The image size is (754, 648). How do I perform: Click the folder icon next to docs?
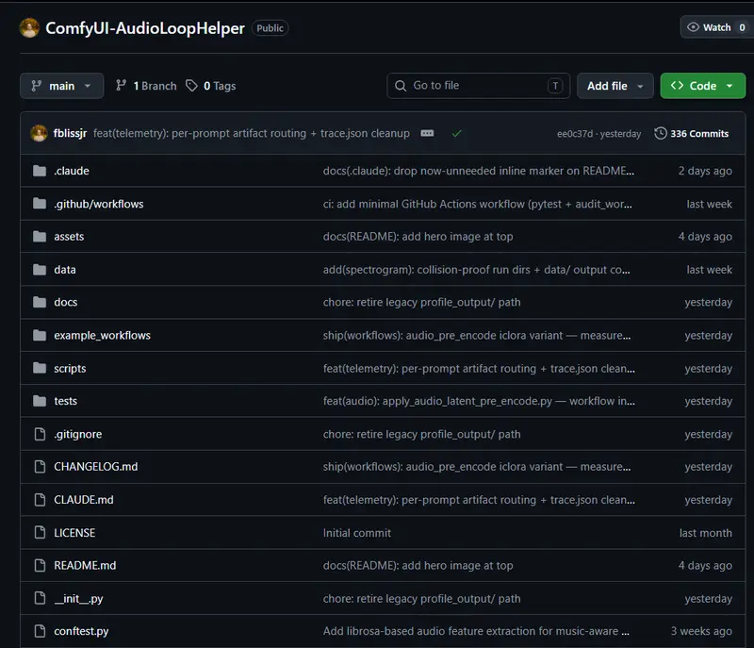click(x=40, y=302)
